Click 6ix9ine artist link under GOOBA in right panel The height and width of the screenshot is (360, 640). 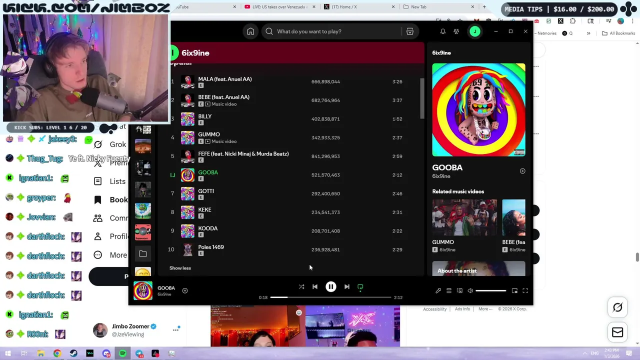(x=441, y=176)
